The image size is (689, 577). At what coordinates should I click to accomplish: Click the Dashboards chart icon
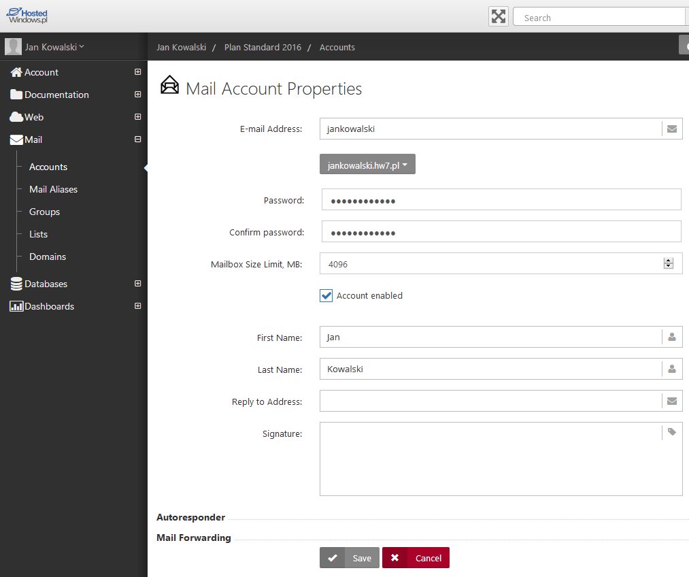coord(16,306)
